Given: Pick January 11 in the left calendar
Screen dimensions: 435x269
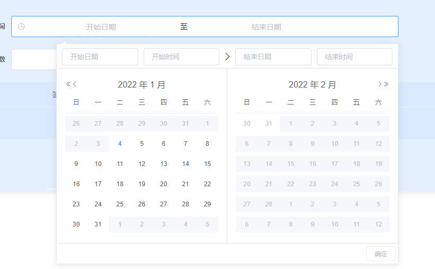Looking at the screenshot, I should (120, 163).
